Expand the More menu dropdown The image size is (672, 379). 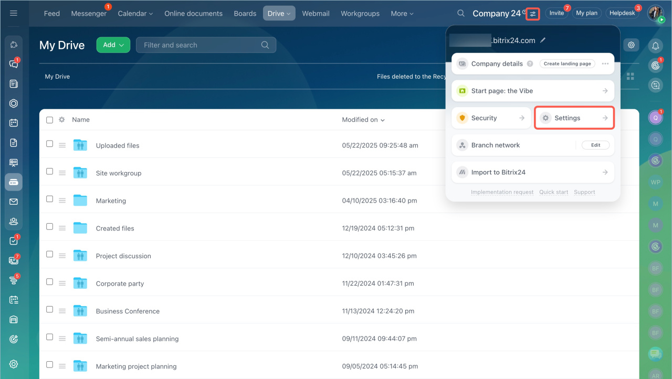(402, 14)
